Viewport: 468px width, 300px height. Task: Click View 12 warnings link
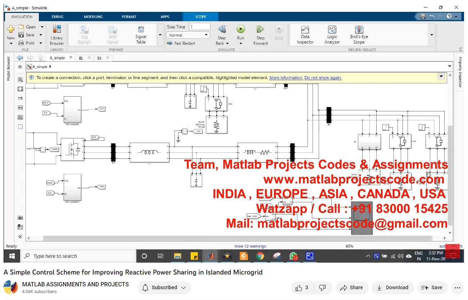point(250,246)
